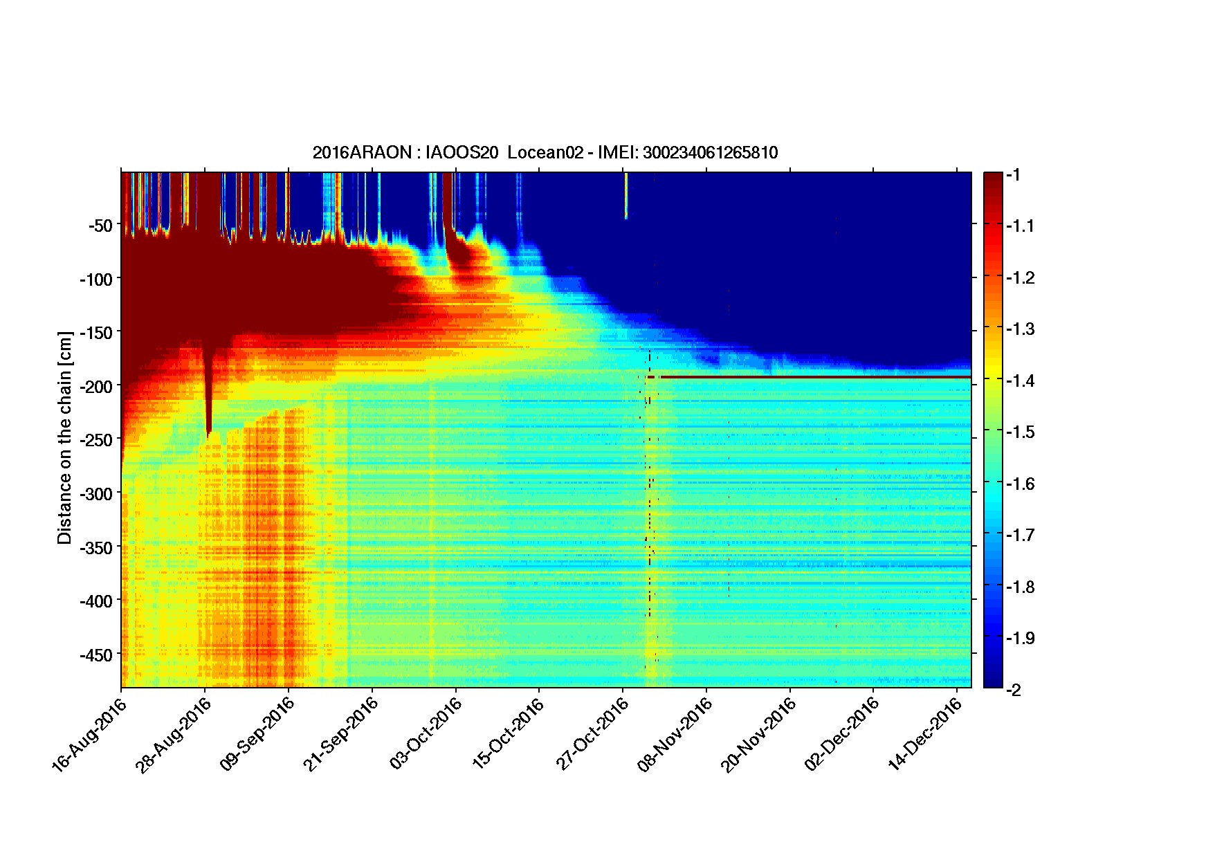Click the 14-Dec-2016 date label
Image resolution: width=1215 pixels, height=860 pixels.
click(925, 734)
